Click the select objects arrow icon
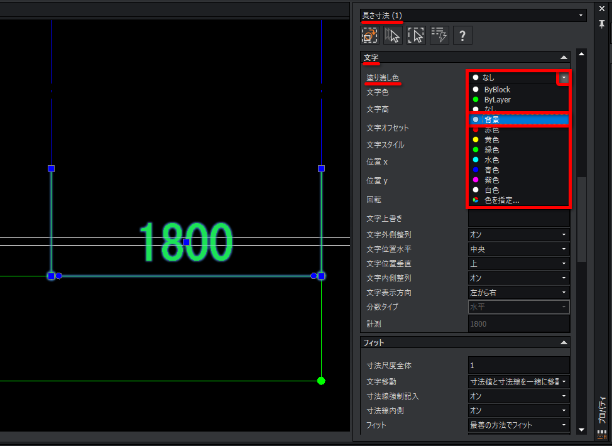The image size is (612, 446). point(393,36)
